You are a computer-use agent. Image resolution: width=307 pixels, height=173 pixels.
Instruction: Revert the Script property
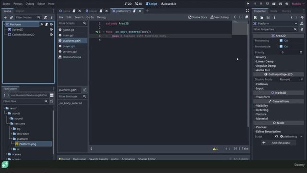[276, 136]
